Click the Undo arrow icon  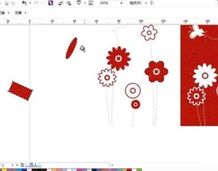click(24, 3)
